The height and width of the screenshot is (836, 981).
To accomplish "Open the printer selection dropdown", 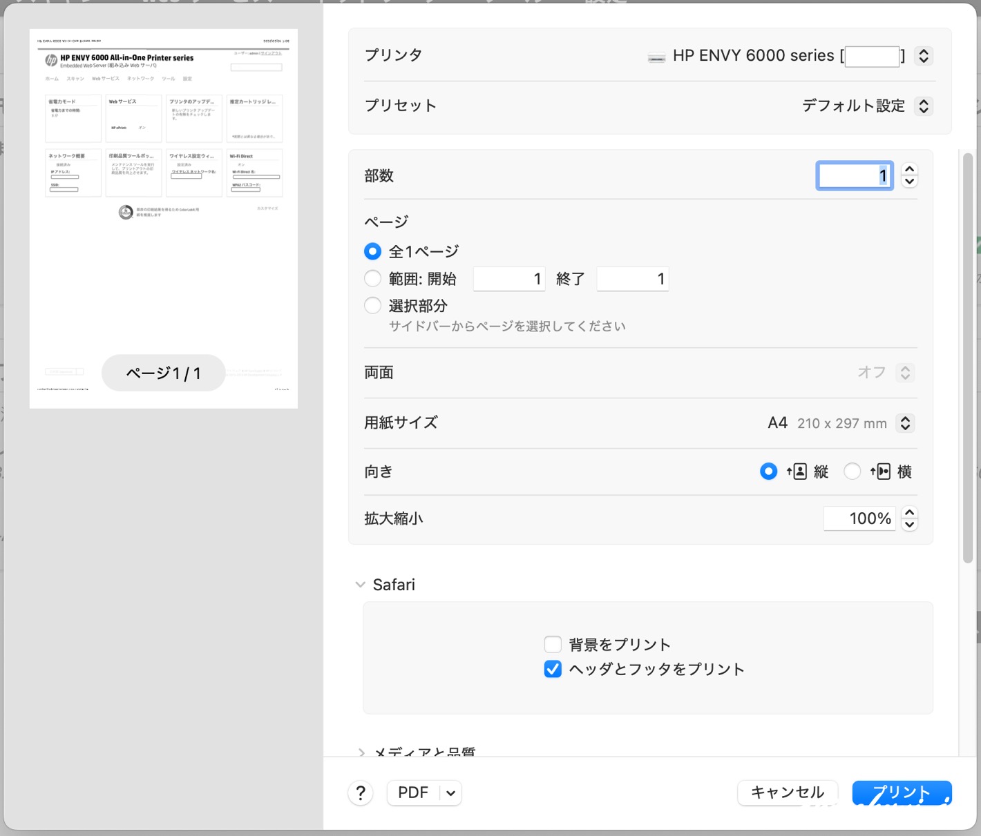I will (x=924, y=56).
